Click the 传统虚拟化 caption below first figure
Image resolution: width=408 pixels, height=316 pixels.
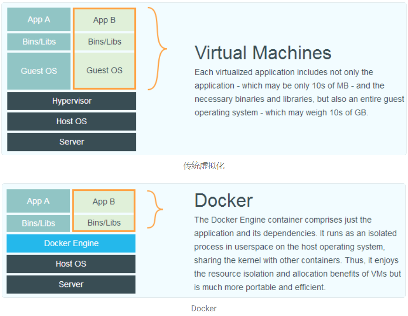(204, 166)
